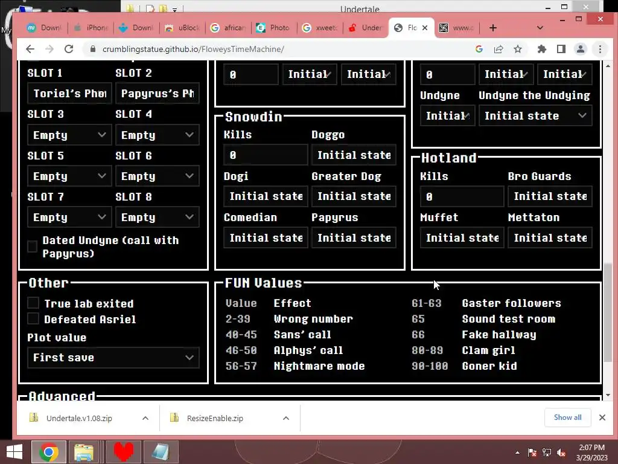Switch to the Photo tab
This screenshot has width=618, height=464.
click(x=274, y=28)
